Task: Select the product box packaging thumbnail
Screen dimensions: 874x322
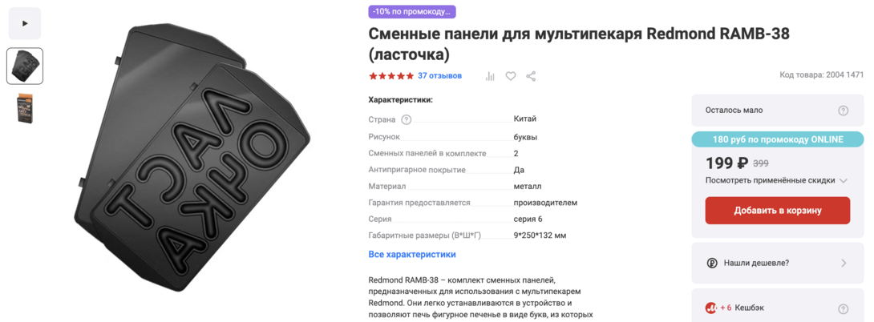Action: click(x=25, y=108)
